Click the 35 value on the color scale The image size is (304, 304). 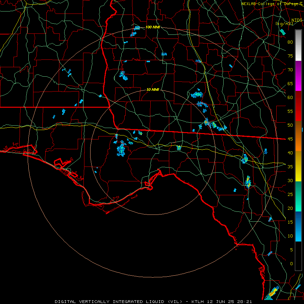click(x=290, y=167)
